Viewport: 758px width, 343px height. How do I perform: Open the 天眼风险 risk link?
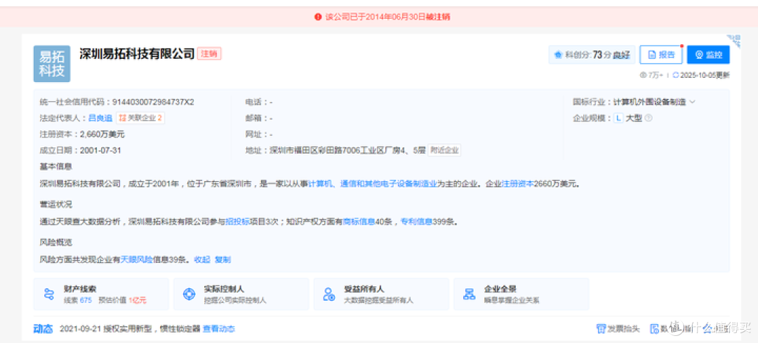tap(136, 260)
